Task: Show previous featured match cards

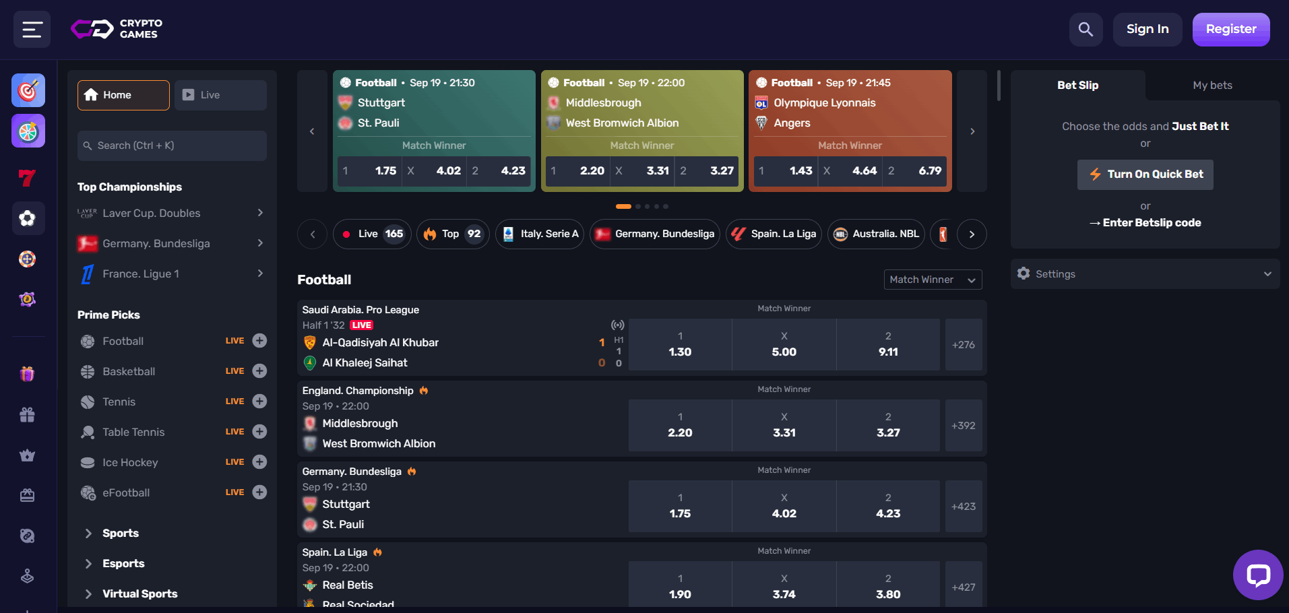Action: click(x=312, y=131)
